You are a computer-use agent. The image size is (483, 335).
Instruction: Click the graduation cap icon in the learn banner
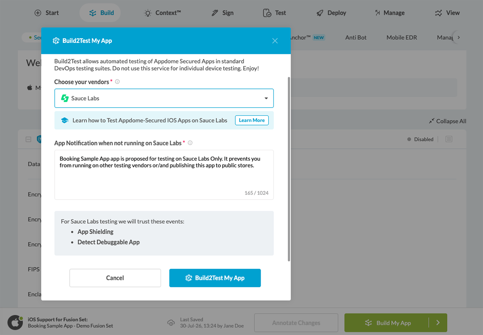click(x=64, y=120)
